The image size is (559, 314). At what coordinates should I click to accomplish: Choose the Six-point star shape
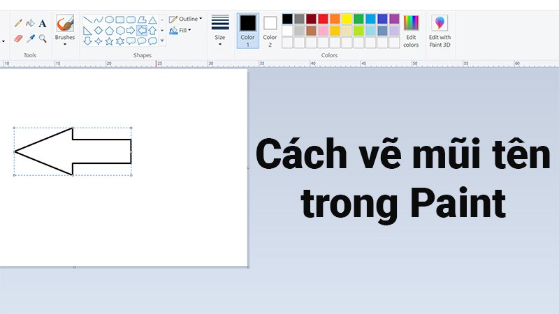click(x=120, y=41)
